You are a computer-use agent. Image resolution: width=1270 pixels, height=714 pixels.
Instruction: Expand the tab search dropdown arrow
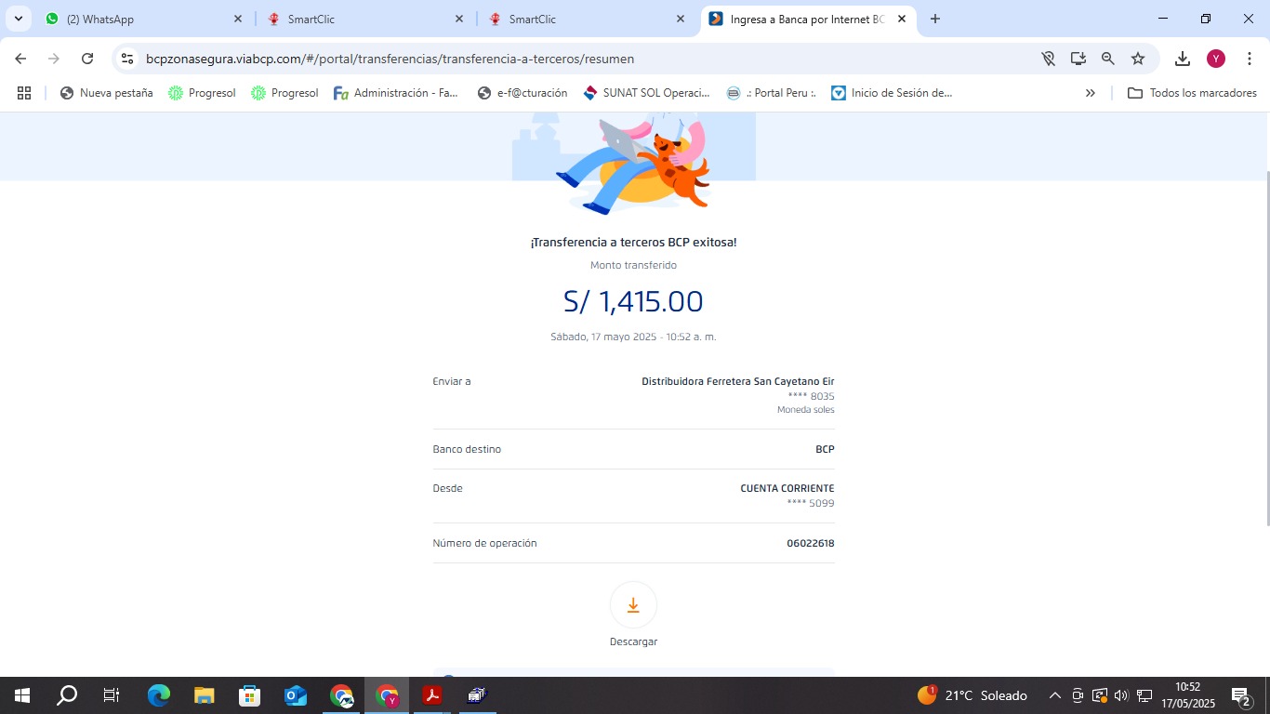pos(19,19)
